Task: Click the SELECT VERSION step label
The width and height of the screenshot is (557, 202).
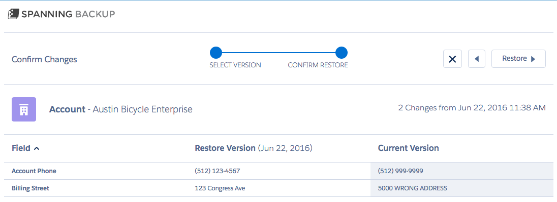Action: click(x=235, y=65)
